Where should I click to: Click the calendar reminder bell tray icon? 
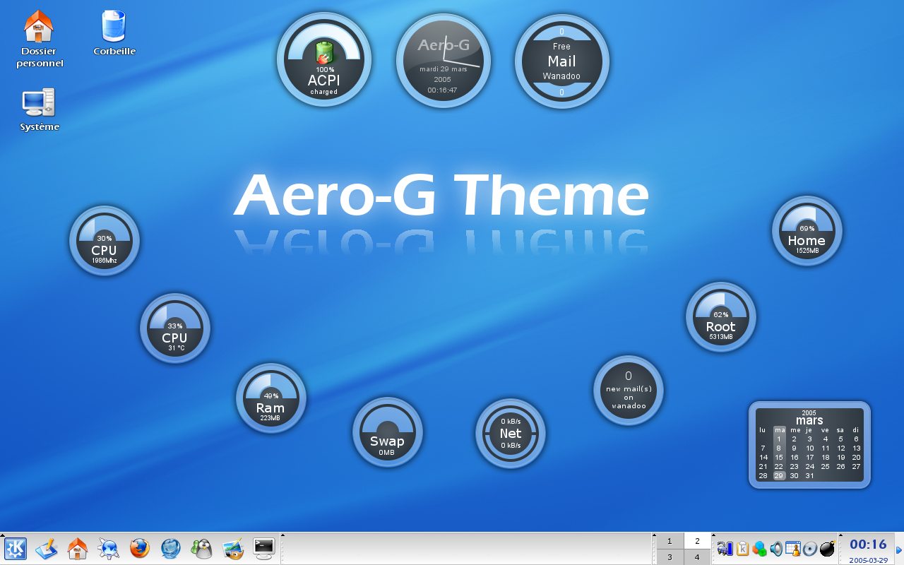click(x=793, y=548)
